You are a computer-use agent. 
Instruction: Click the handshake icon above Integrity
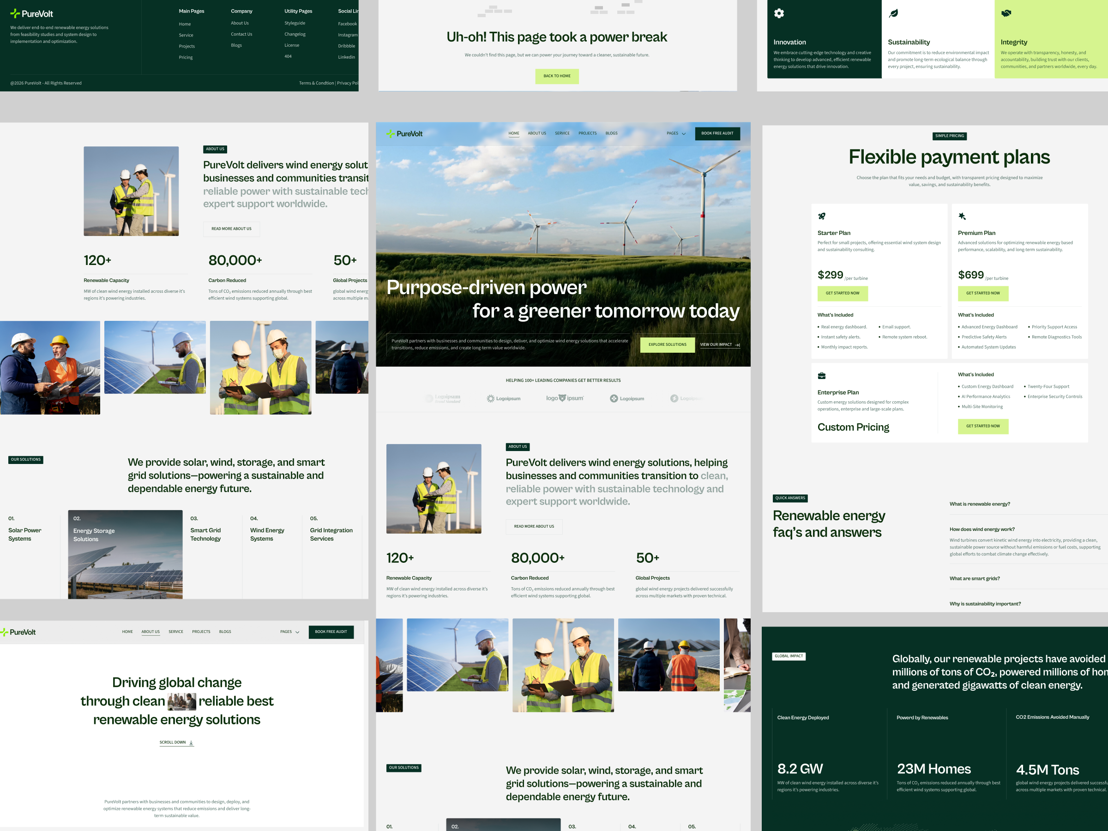coord(1006,13)
